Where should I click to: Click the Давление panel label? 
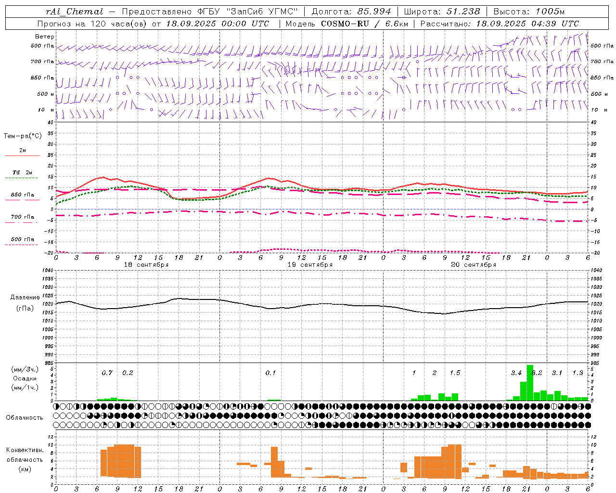pyautogui.click(x=25, y=298)
